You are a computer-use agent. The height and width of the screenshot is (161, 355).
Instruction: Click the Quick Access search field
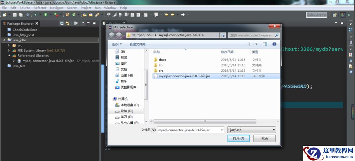click(x=316, y=15)
